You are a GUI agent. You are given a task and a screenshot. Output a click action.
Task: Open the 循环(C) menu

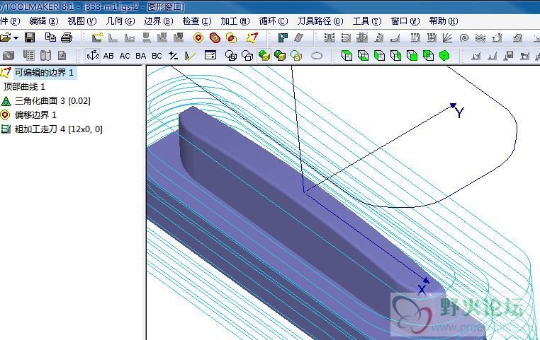(x=274, y=21)
